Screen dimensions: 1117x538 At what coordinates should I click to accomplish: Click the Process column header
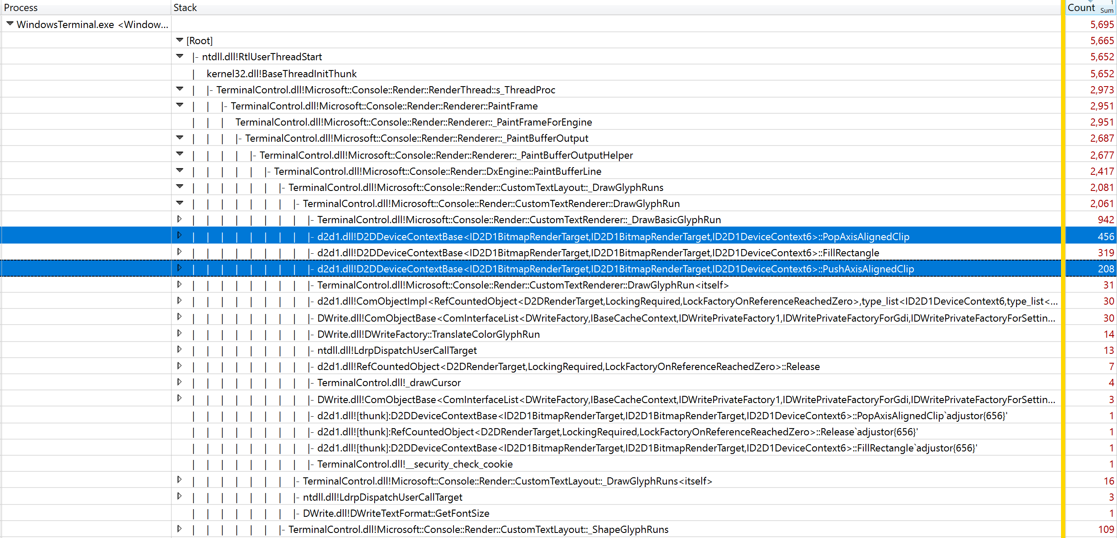pos(21,7)
